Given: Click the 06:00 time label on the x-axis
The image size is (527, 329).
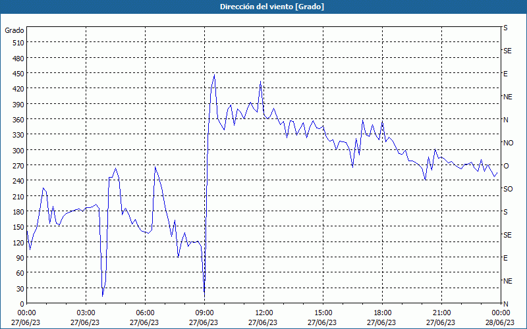Looking at the screenshot, I should click(x=145, y=313).
